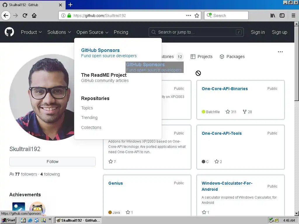Follow Skulltrail192 with the Follow button

click(53, 162)
